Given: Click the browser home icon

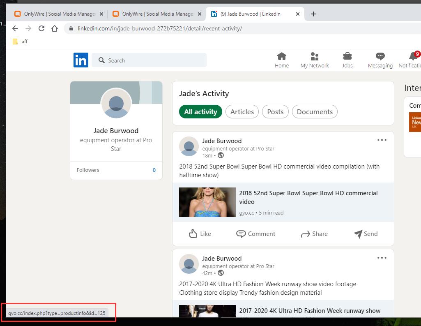Looking at the screenshot, I should [55, 28].
